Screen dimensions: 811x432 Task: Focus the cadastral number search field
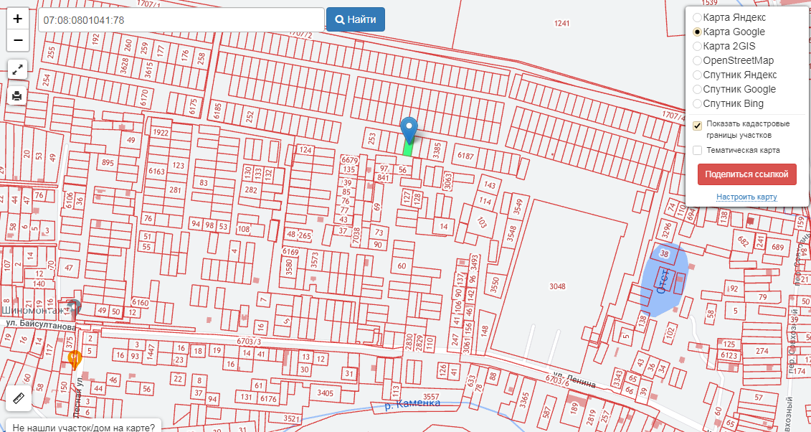pos(181,19)
